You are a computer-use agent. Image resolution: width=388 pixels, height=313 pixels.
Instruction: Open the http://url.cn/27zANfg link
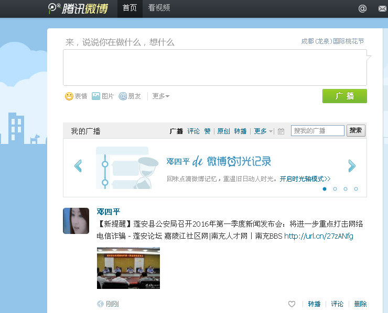pyautogui.click(x=319, y=236)
